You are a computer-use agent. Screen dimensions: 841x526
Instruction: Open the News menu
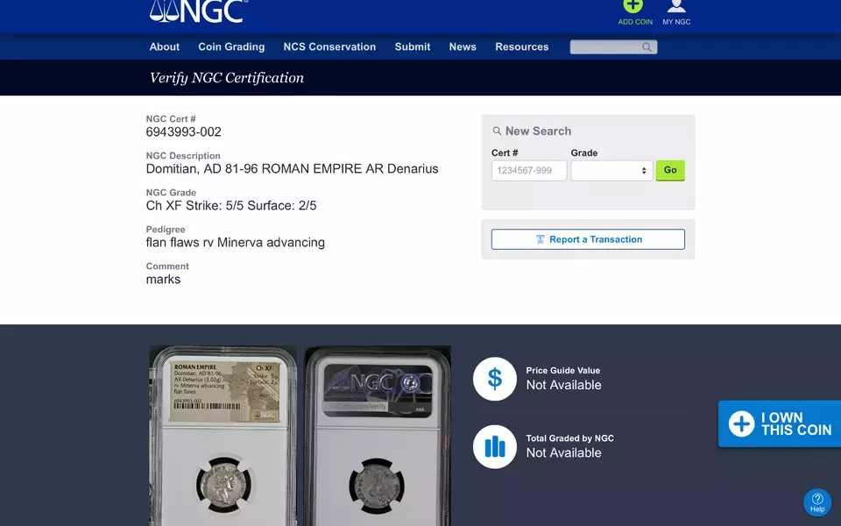[x=463, y=47]
